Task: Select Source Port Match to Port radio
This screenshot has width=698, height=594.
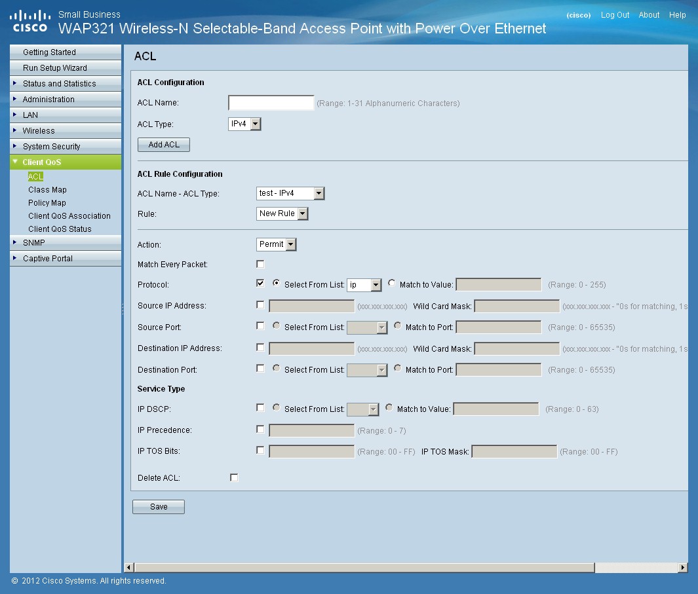Action: [x=398, y=325]
